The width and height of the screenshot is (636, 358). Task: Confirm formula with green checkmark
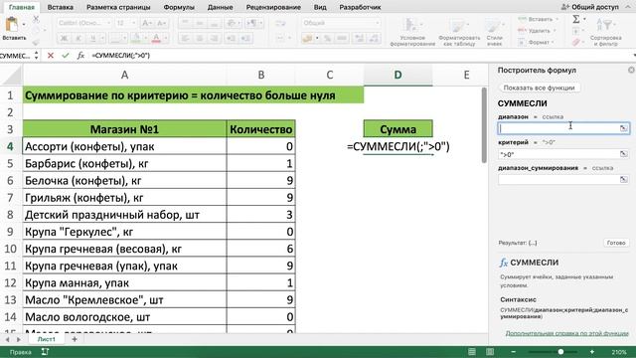coord(66,56)
